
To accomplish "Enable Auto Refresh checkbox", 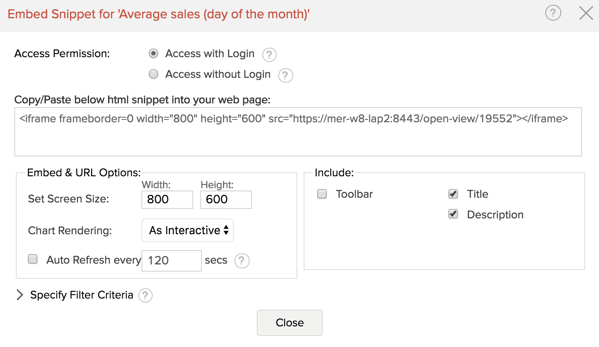I will click(33, 259).
